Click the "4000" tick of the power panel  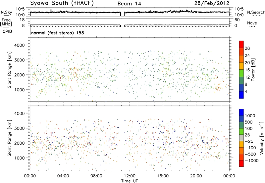(19, 45)
